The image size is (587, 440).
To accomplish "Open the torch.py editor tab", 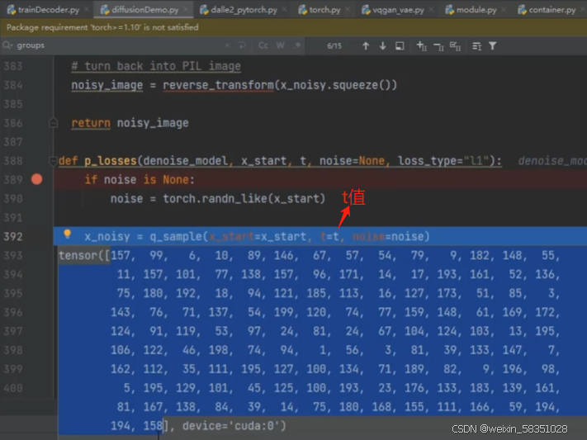I will pyautogui.click(x=324, y=10).
